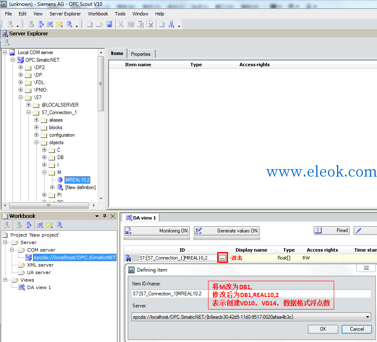Screen dimensions: 377x342
Task: Click OK in Defining item dialog
Action: (x=323, y=329)
